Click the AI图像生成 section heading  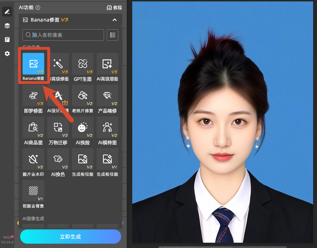(x=33, y=218)
